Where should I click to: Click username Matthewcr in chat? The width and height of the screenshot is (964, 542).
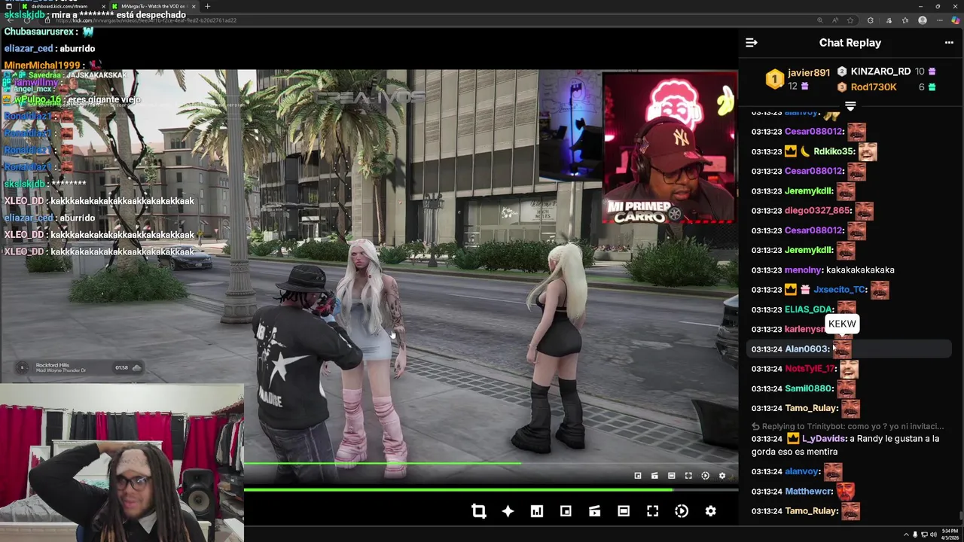click(x=808, y=492)
